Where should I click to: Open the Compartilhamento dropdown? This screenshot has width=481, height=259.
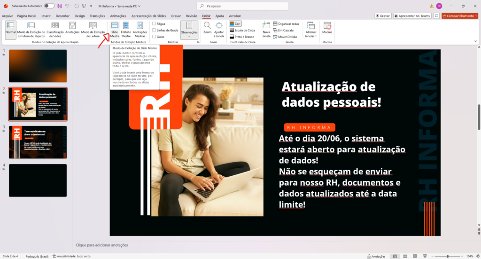(460, 16)
